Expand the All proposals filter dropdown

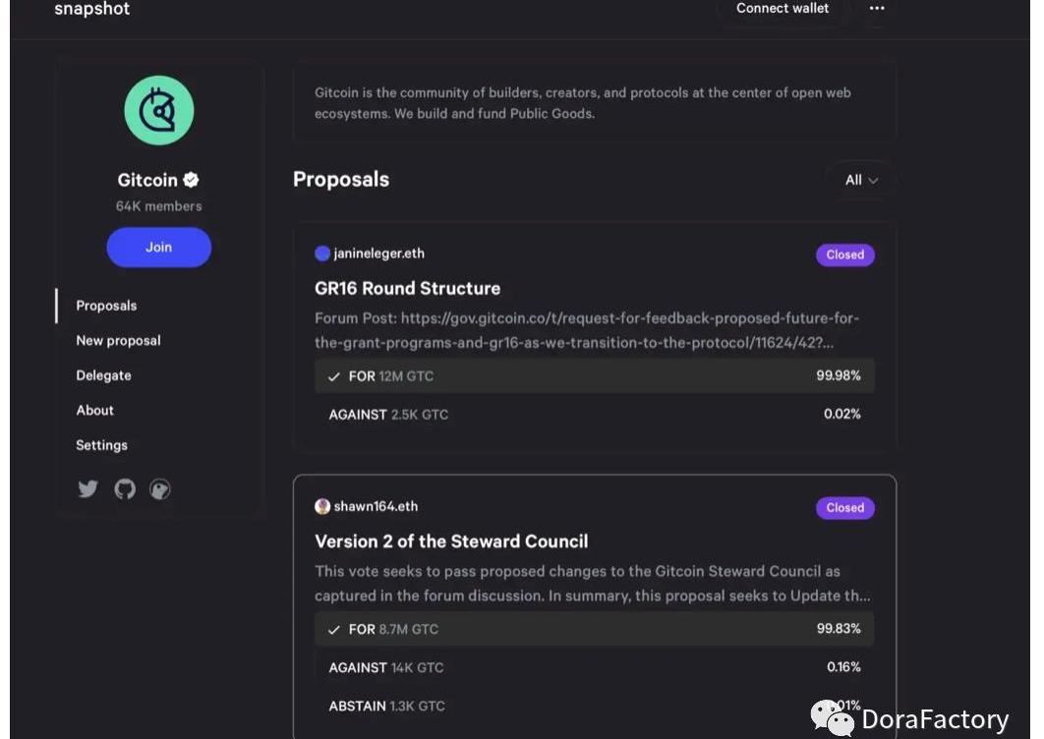861,180
